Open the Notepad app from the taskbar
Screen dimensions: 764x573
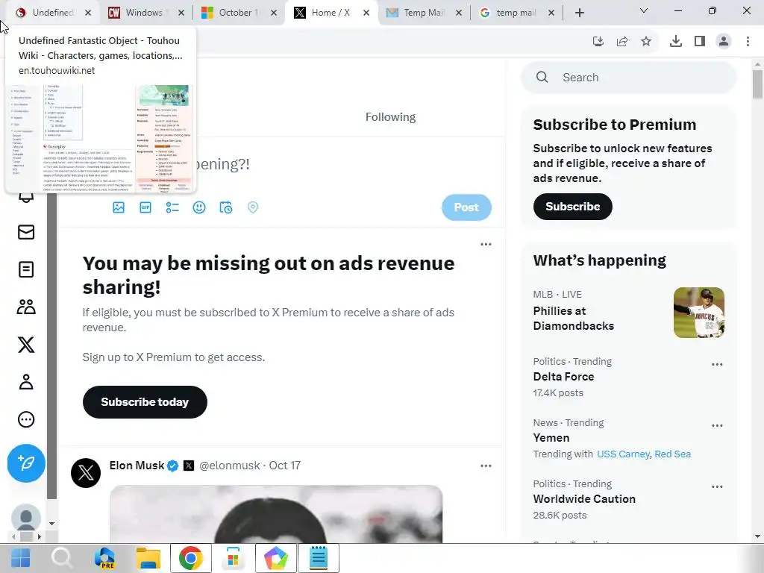click(x=319, y=558)
